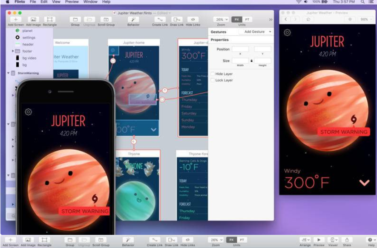This screenshot has width=377, height=248.
Task: Click the back arrow in the Preview window
Action: coord(286,20)
